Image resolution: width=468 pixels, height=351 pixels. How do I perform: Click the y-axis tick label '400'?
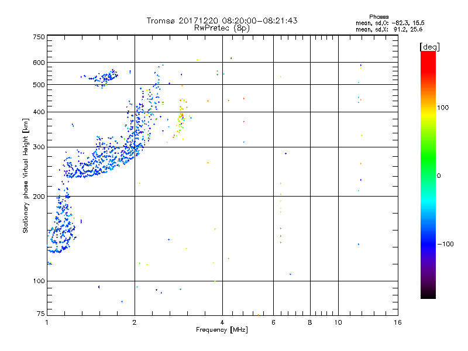coord(39,112)
